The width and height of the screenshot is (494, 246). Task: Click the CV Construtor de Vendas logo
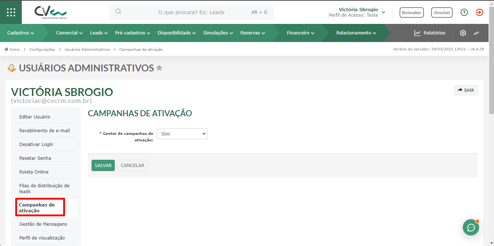(x=51, y=12)
